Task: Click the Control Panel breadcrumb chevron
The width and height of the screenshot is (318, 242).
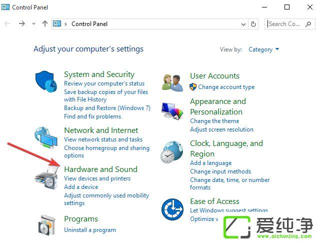Action: [65, 24]
